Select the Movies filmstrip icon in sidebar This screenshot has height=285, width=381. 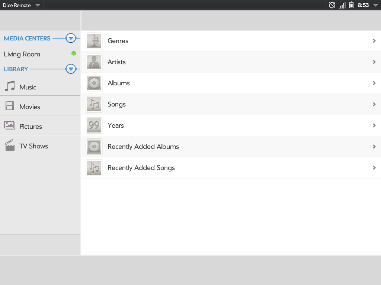[x=10, y=106]
